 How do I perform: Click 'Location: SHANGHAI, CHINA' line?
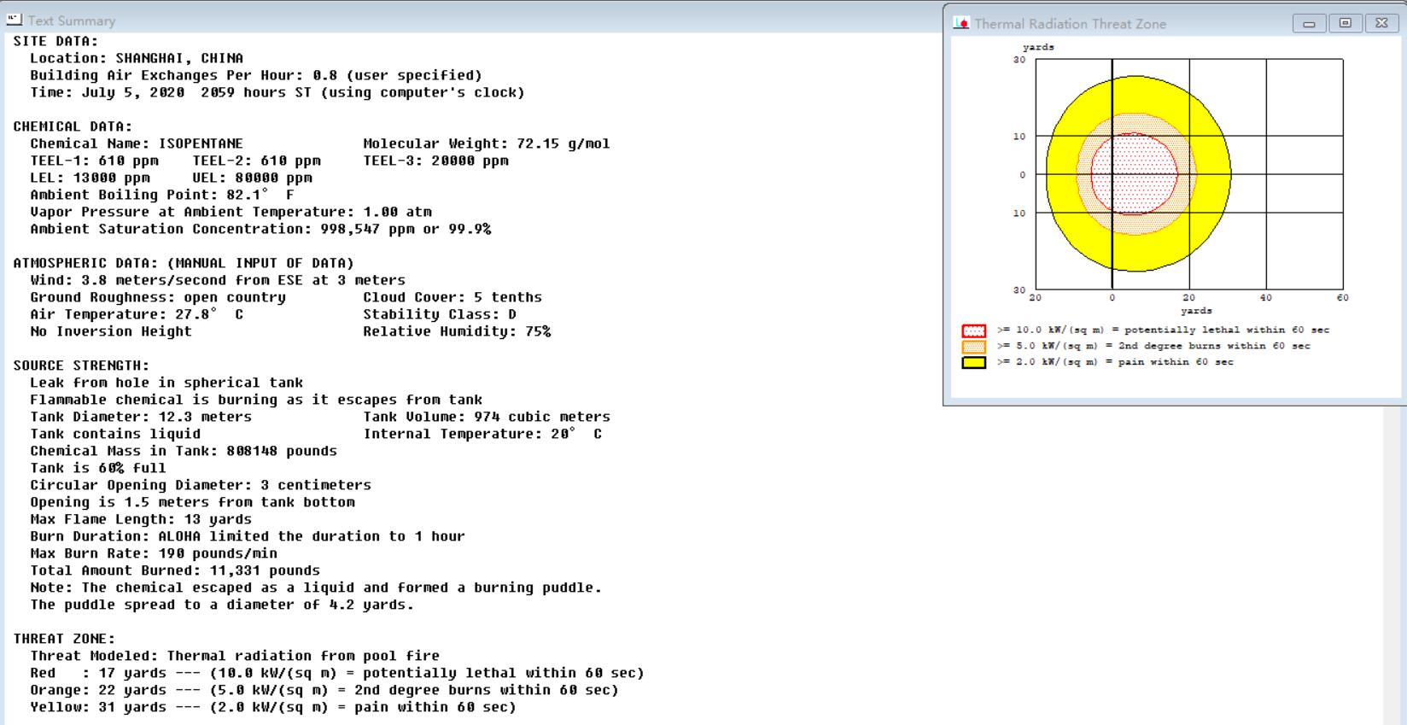coord(137,58)
